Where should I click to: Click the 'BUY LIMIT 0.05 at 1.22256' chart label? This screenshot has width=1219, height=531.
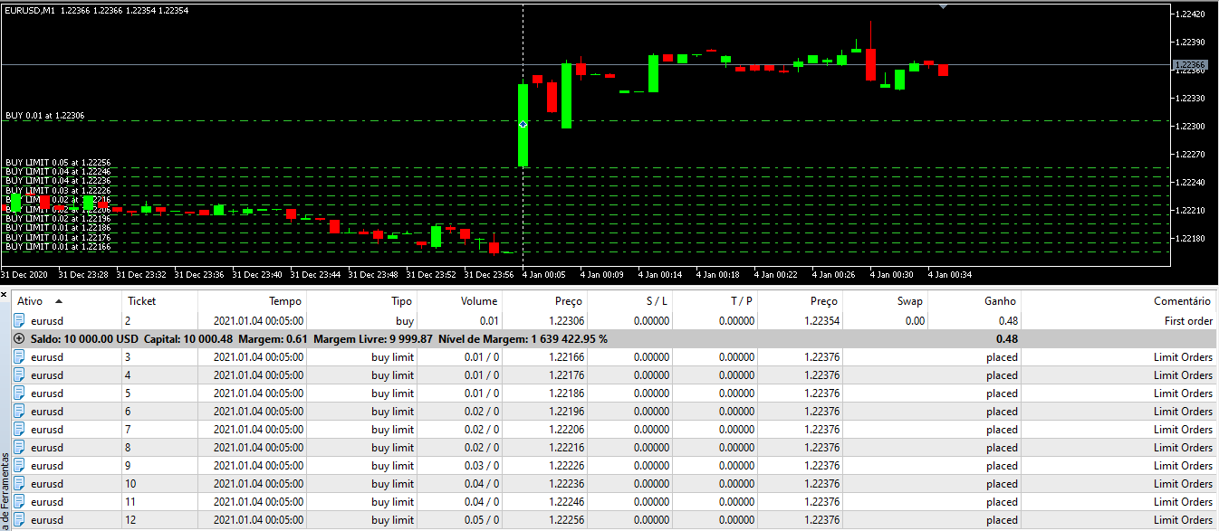pos(58,163)
